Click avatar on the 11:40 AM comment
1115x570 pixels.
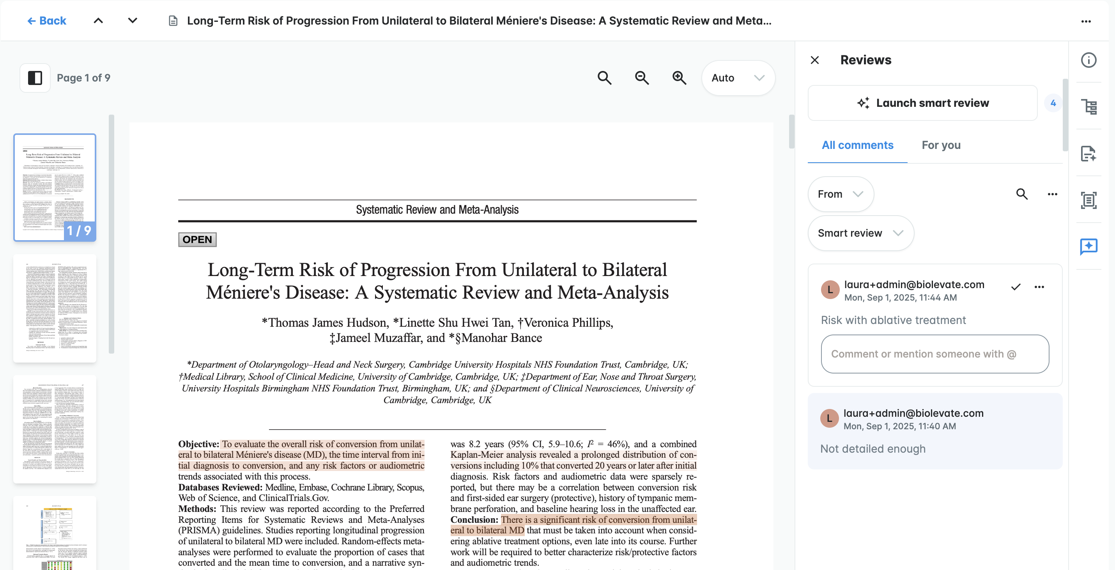tap(829, 418)
